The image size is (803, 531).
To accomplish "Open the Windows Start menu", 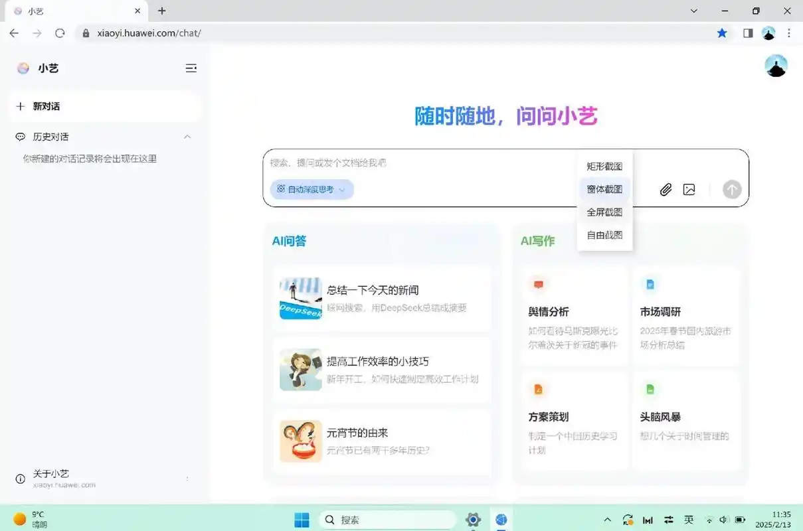I will [302, 520].
